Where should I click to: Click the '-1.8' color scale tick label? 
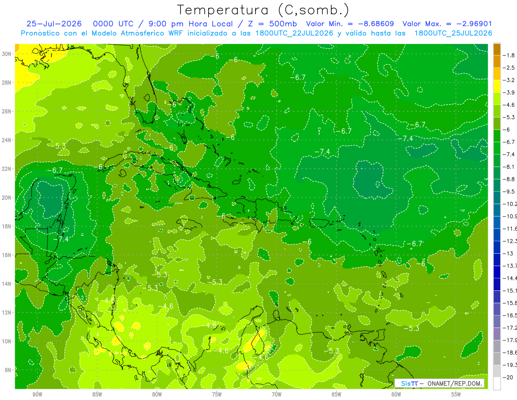(509, 55)
